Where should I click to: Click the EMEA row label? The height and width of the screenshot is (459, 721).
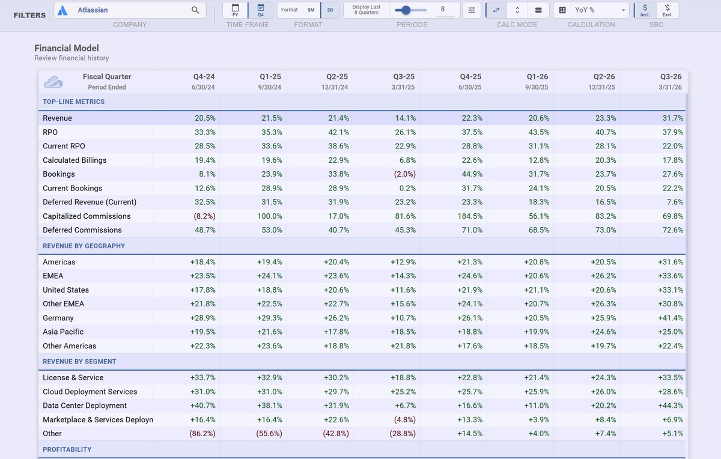(53, 276)
